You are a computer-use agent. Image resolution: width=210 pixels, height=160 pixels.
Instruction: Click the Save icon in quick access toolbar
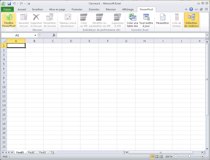tap(9, 4)
